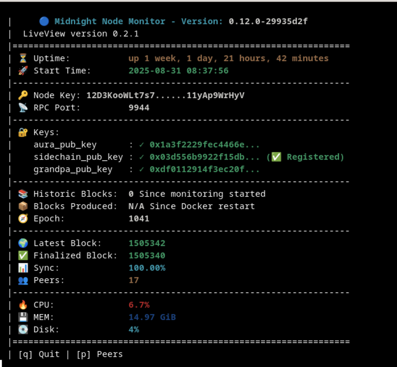The width and height of the screenshot is (397, 367).
Task: Click the satellite dish icon beside RPC Port
Action: (x=23, y=107)
